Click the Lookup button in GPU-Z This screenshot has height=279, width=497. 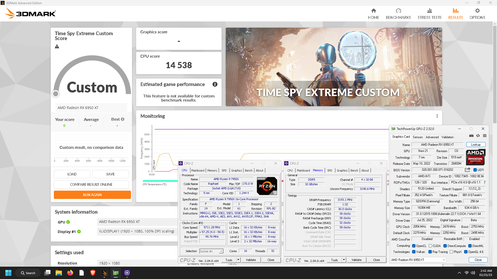click(476, 145)
